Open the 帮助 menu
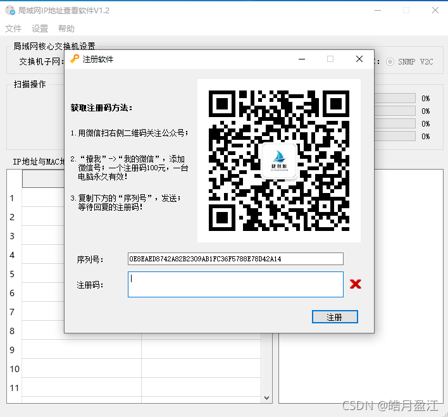Viewport: 448px width, 417px height. pos(66,28)
